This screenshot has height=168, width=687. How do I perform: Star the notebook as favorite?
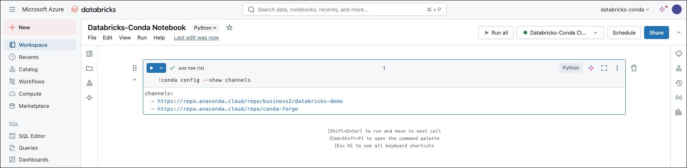point(229,28)
